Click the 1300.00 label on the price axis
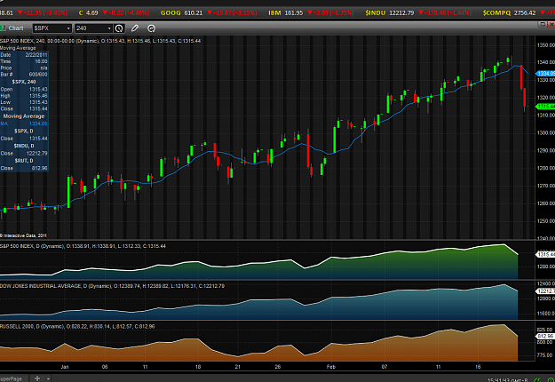Image resolution: width=555 pixels, height=382 pixels. point(546,132)
